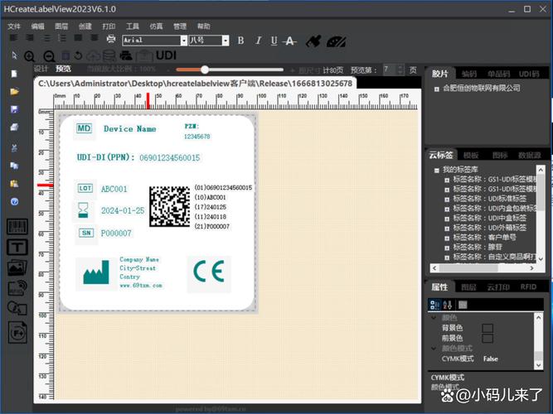Select the shapes drawing tool

point(17,308)
